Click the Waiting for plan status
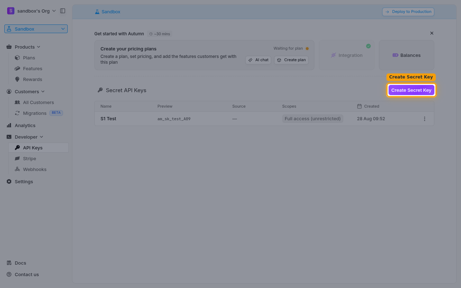This screenshot has width=461, height=288. click(291, 49)
